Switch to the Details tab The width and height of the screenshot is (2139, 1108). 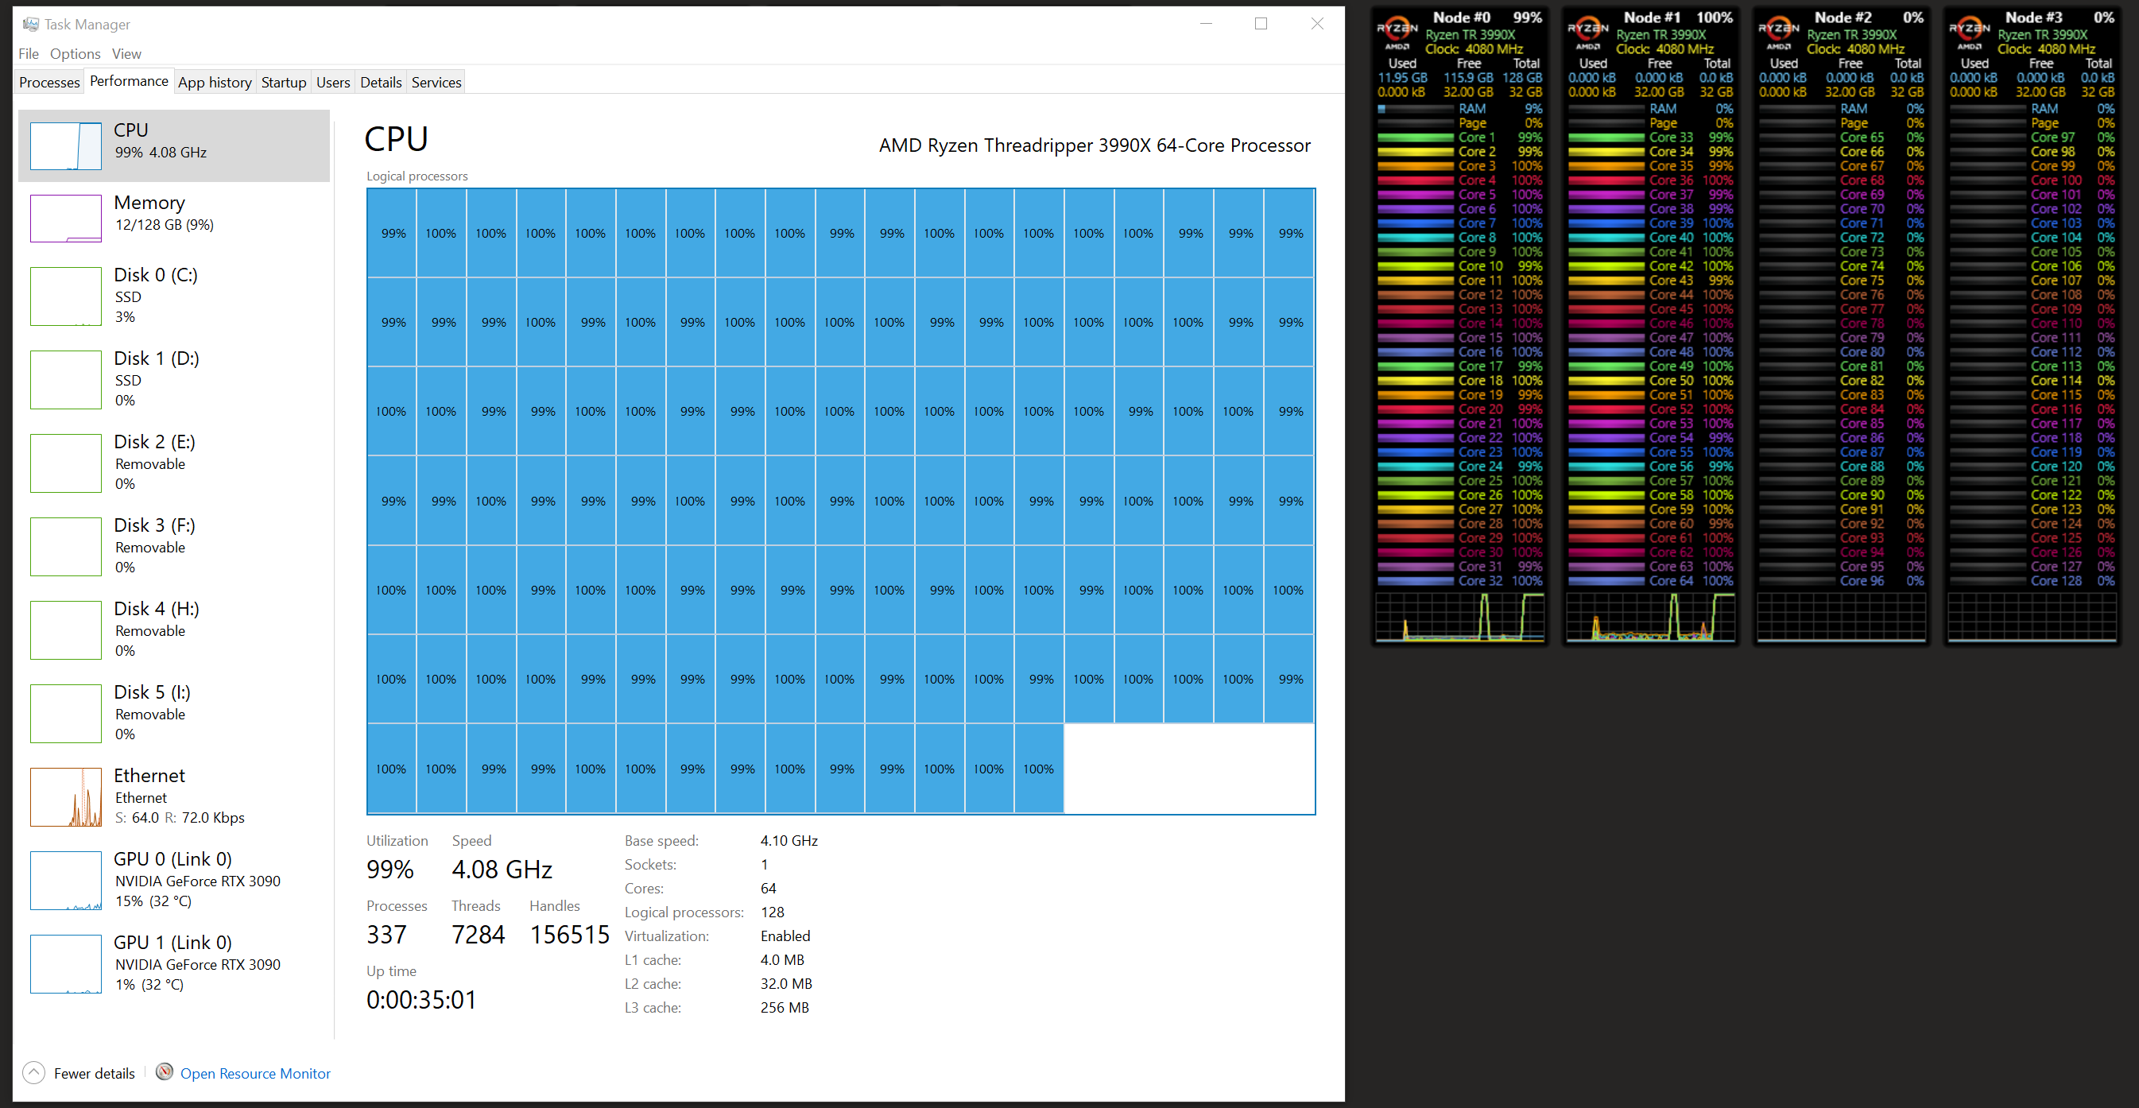coord(380,81)
